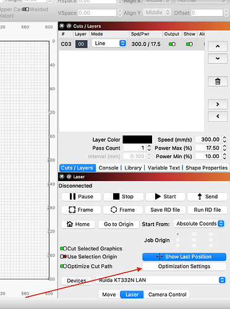Click Run RD file
This screenshot has height=309, width=230.
(x=207, y=210)
